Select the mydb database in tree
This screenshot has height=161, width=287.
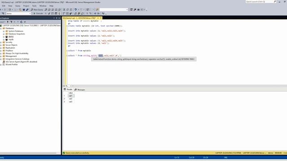tap(11, 40)
